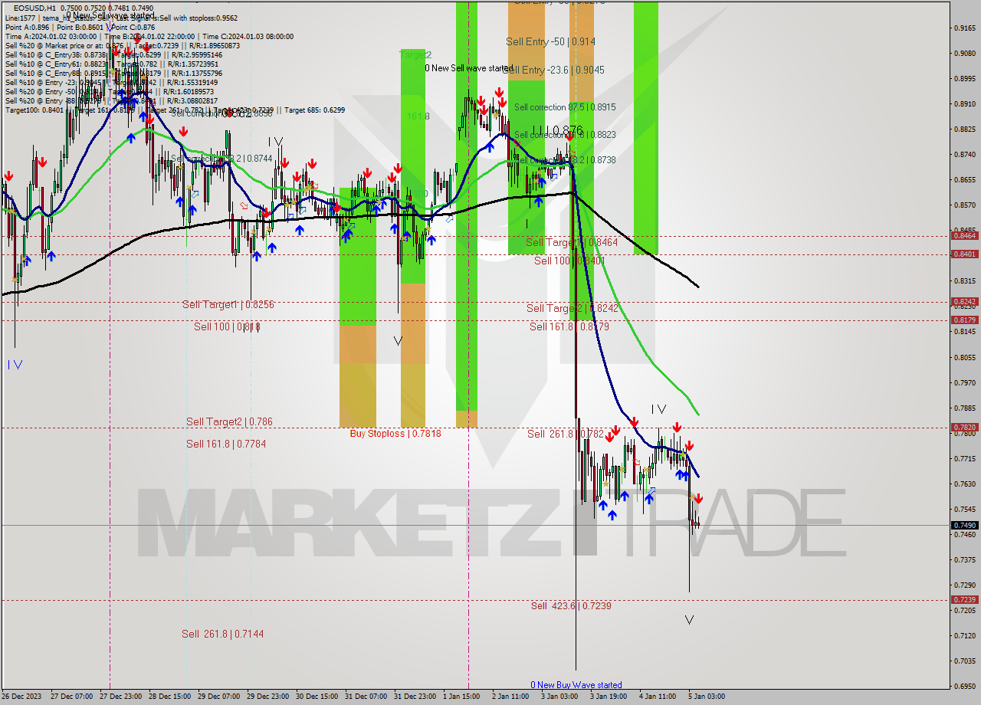Click the 'Time A:2024.01.02 03:00:00' info line
The height and width of the screenshot is (705, 981).
(x=149, y=36)
